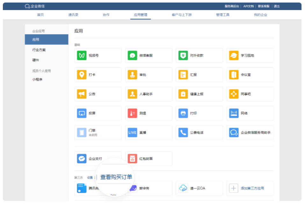Switch to the 管理工具 tab
Viewport: 305px width, 207px height.
tap(223, 15)
